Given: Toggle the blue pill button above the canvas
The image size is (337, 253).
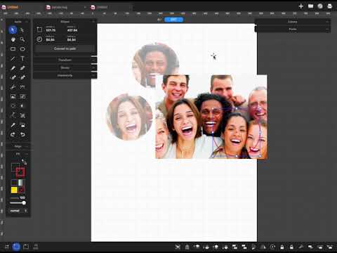Looking at the screenshot, I should 173,20.
